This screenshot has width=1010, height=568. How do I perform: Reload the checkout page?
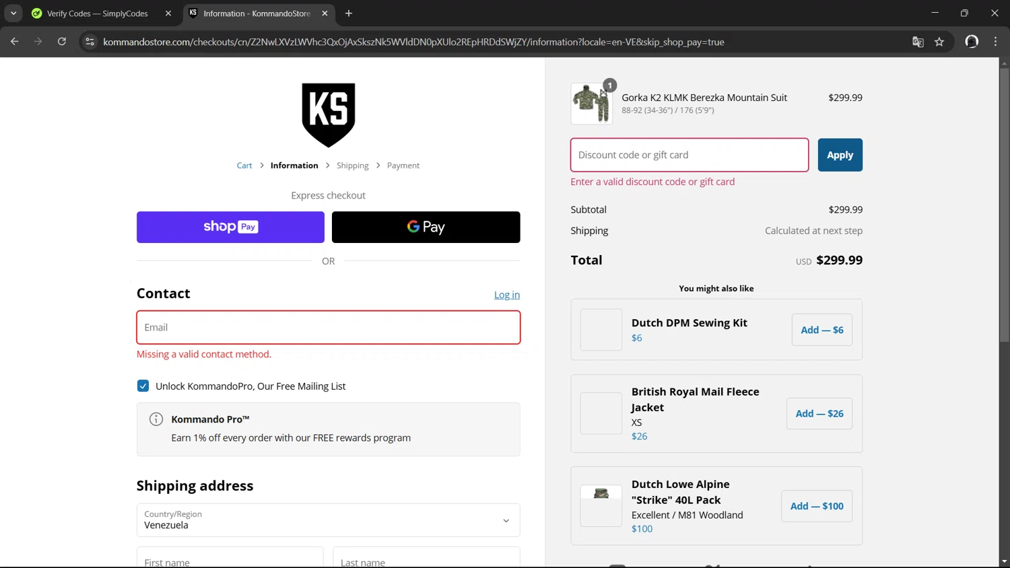click(x=62, y=42)
